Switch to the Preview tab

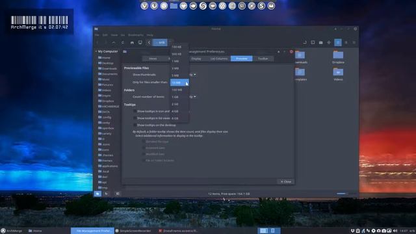pyautogui.click(x=241, y=58)
